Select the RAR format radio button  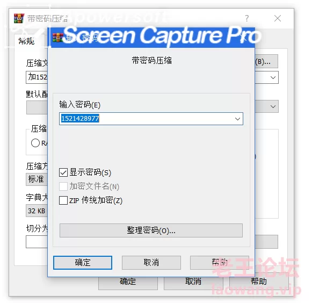pyautogui.click(x=35, y=143)
